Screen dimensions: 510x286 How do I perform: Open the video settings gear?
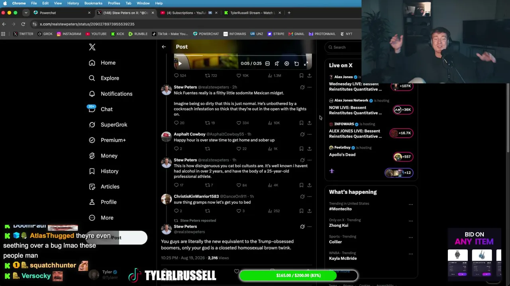286,64
